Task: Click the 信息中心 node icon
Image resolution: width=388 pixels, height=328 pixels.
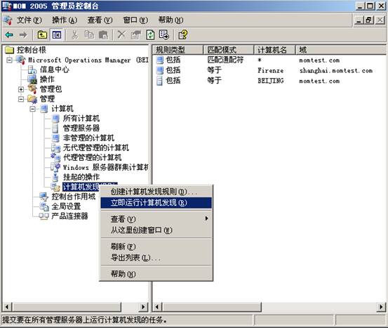Action: pos(32,70)
